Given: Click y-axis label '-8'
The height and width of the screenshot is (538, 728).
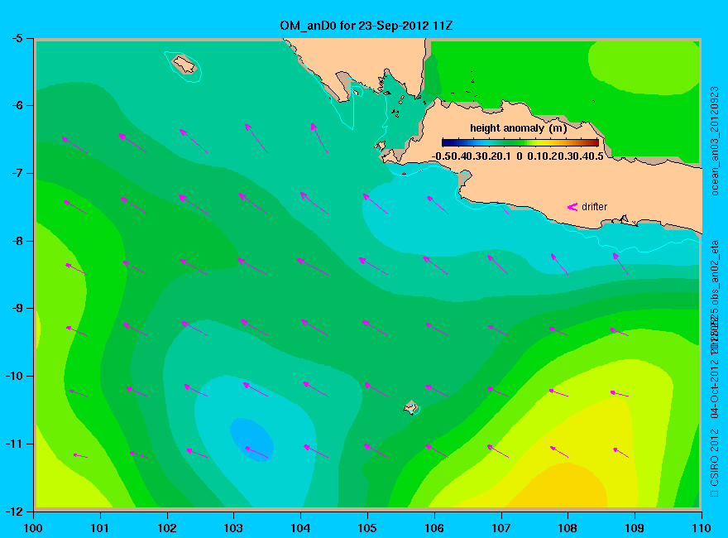Looking at the screenshot, I should (17, 241).
